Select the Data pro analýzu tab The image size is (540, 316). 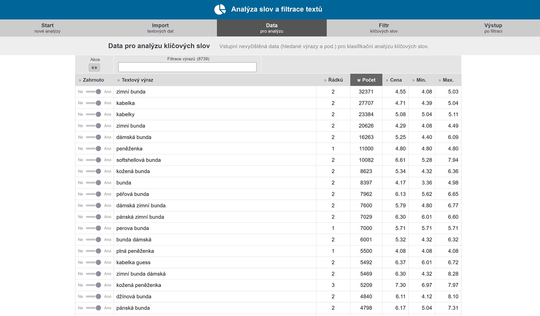coord(272,28)
